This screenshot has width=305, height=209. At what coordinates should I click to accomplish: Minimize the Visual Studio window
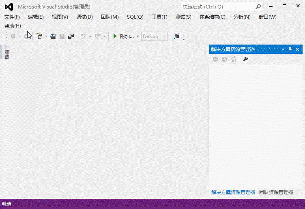pos(271,6)
